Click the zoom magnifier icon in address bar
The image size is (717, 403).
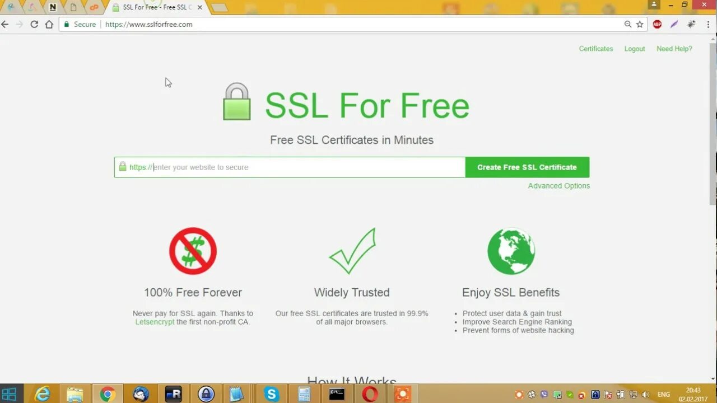(x=628, y=24)
